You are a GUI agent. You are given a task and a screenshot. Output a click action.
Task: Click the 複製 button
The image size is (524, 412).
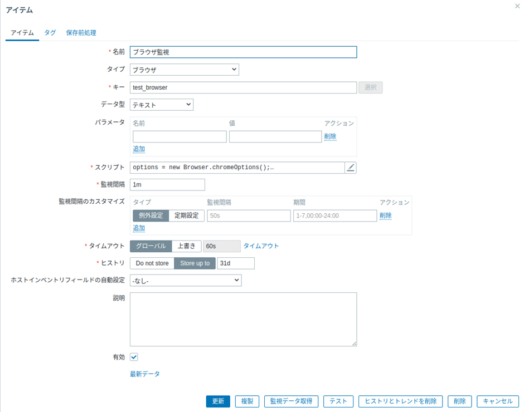pos(247,401)
